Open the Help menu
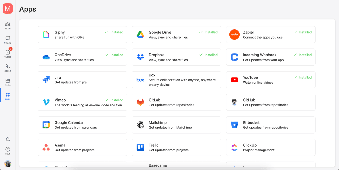Viewport: 339px width, 170px height. [7, 150]
